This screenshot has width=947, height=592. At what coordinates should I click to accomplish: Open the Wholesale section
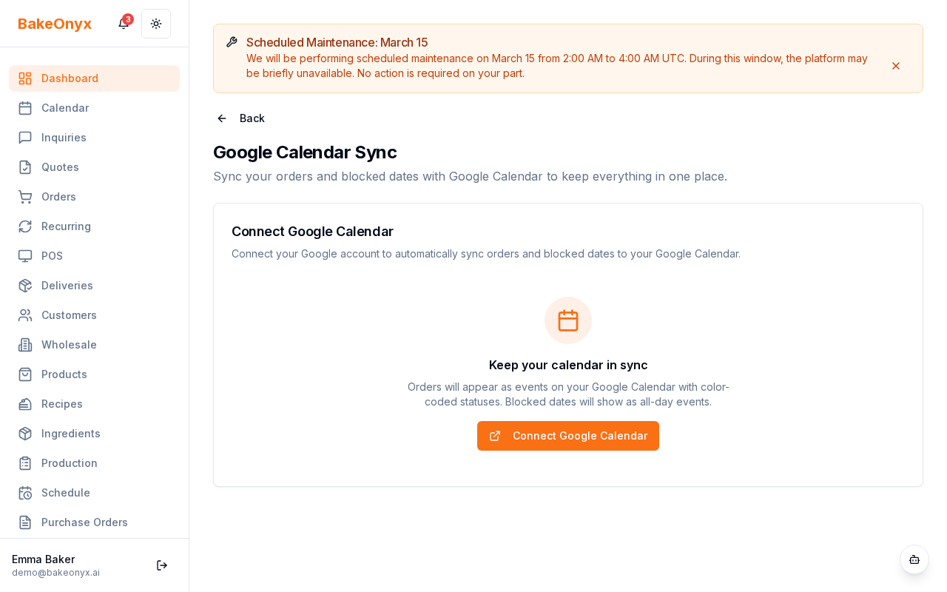(69, 345)
